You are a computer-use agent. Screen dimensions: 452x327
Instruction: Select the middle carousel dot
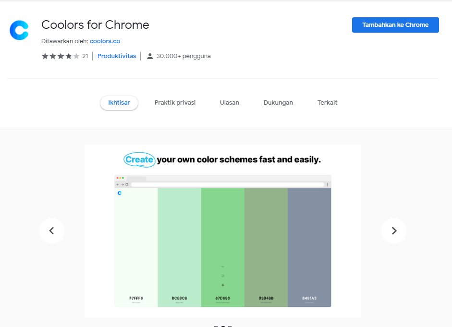pos(222,326)
